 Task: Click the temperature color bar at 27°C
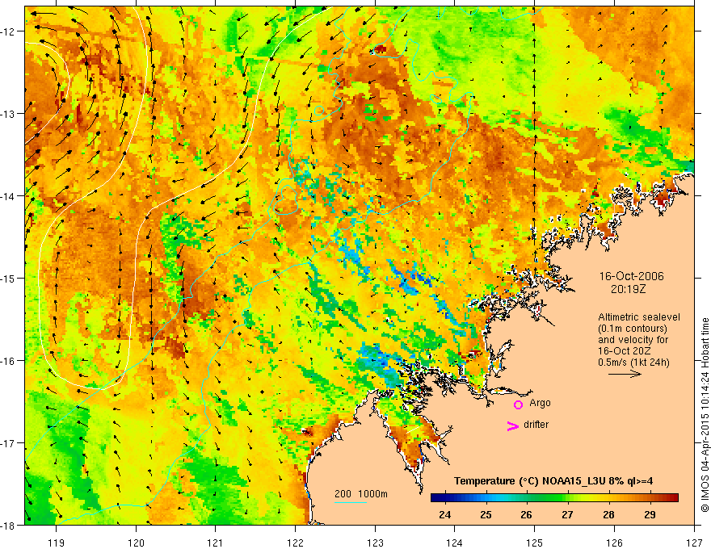pyautogui.click(x=568, y=497)
